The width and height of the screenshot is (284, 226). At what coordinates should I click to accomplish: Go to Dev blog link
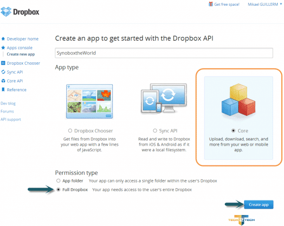9,103
